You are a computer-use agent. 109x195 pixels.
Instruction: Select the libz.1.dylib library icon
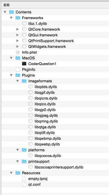tap(24, 24)
